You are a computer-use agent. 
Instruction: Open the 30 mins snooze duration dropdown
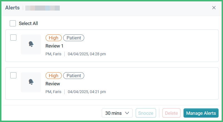pyautogui.click(x=117, y=113)
